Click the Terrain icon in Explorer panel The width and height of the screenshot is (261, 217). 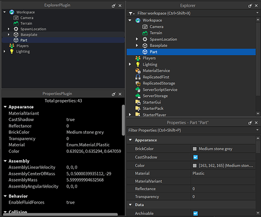(145, 33)
